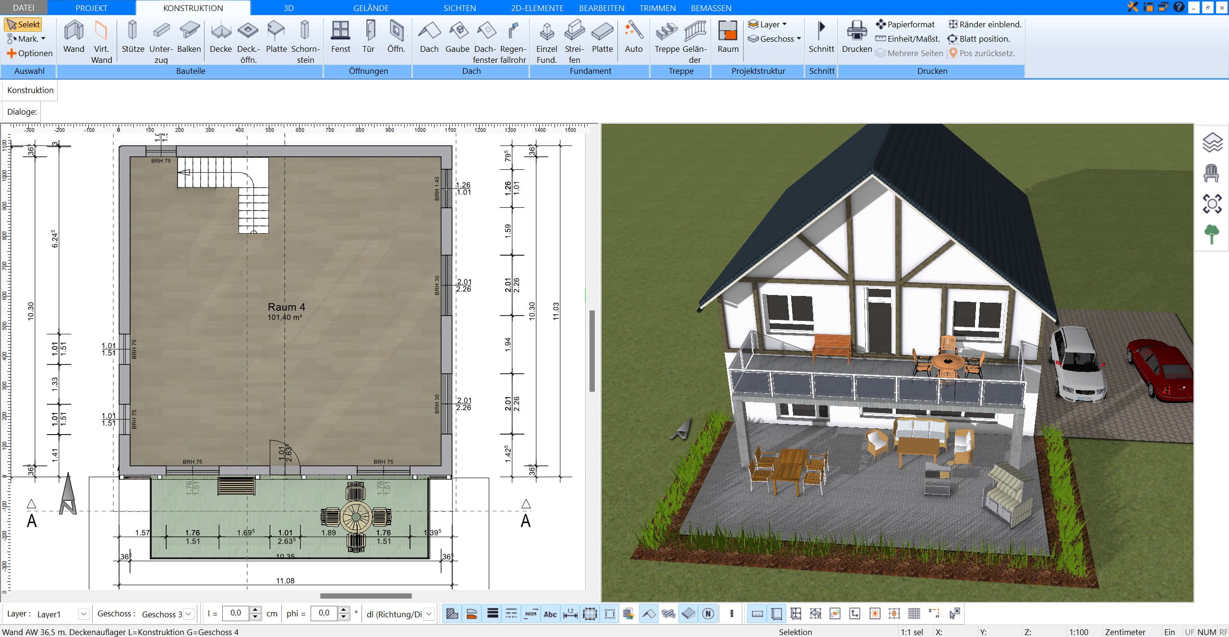The width and height of the screenshot is (1229, 637).
Task: Switch to the DATEI tab
Action: point(24,8)
